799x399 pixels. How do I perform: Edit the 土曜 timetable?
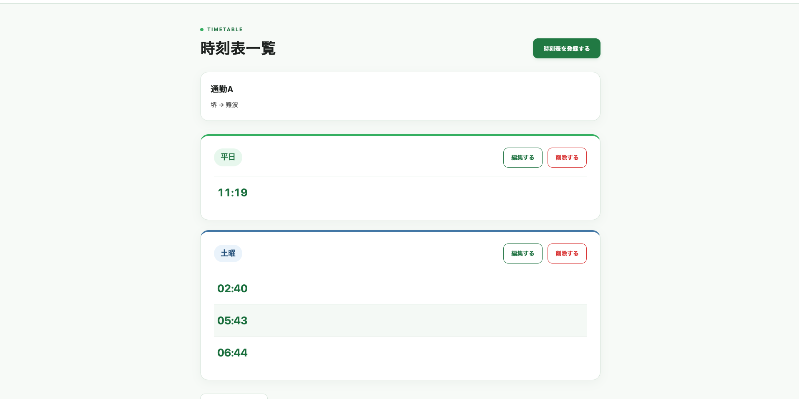pos(523,253)
